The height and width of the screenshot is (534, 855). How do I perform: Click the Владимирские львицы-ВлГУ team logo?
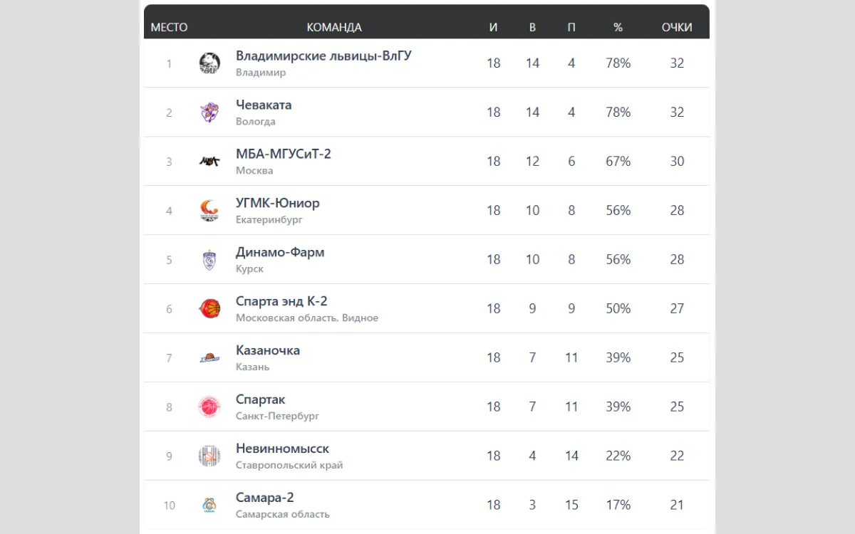pos(209,63)
